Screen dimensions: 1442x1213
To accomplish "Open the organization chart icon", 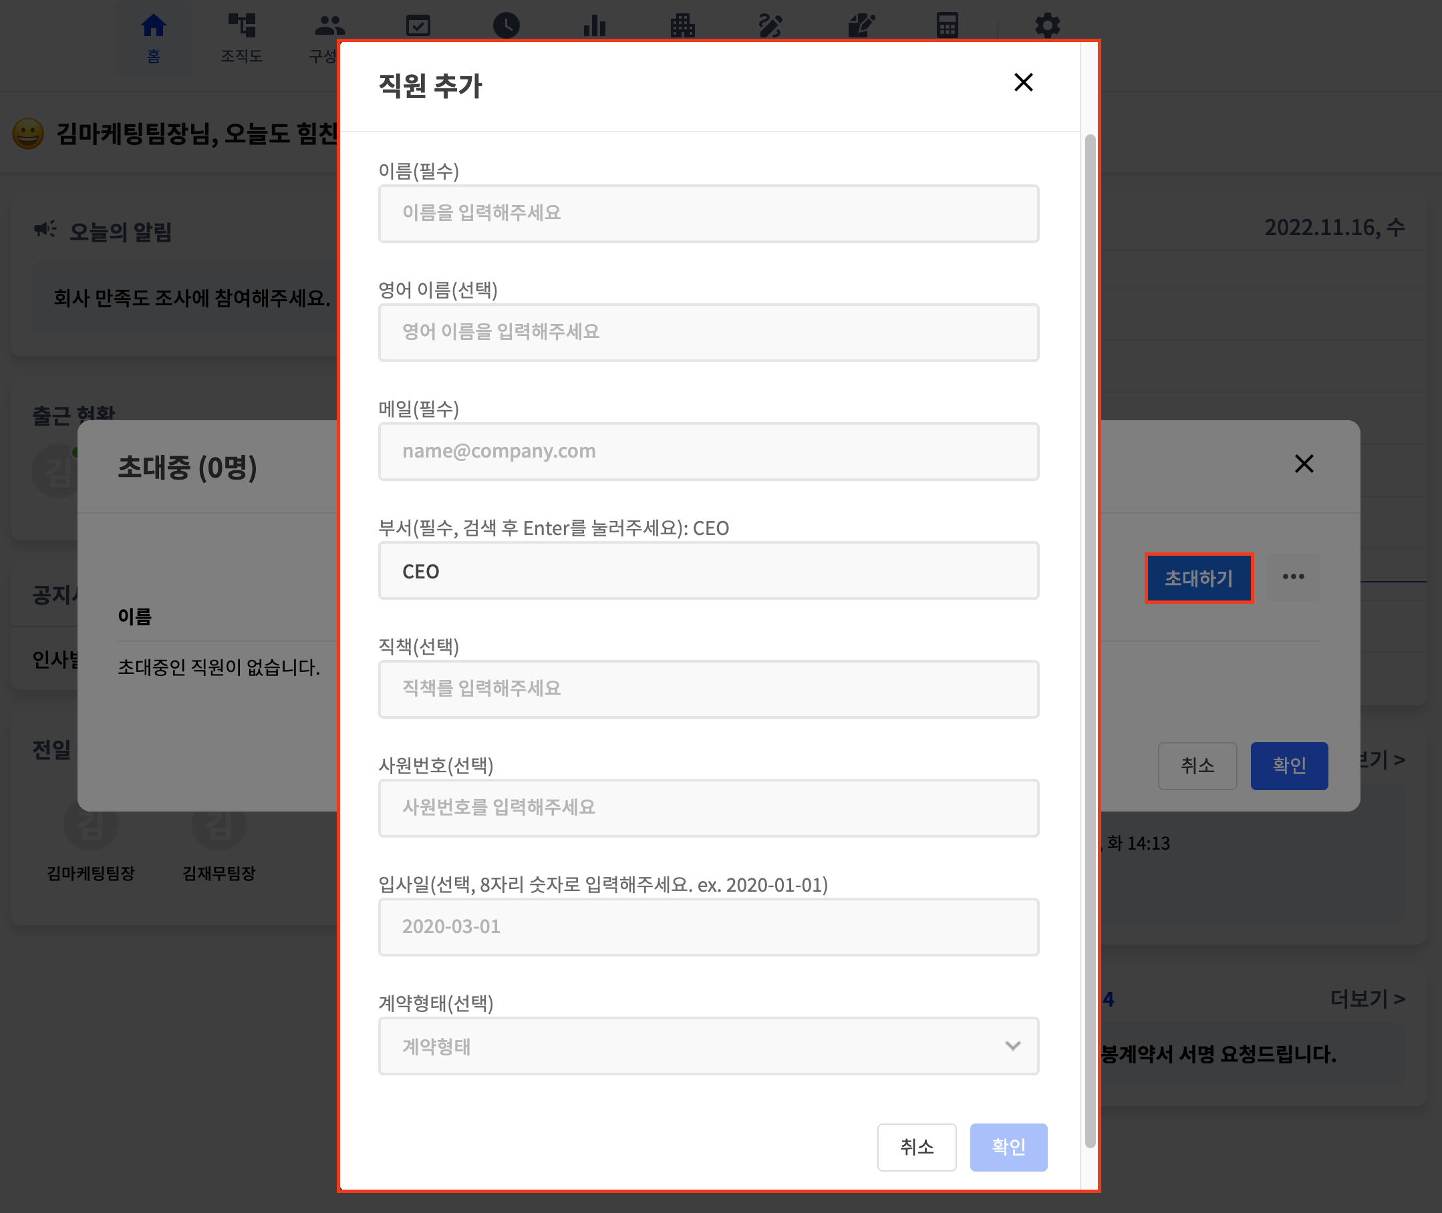I will (x=241, y=26).
